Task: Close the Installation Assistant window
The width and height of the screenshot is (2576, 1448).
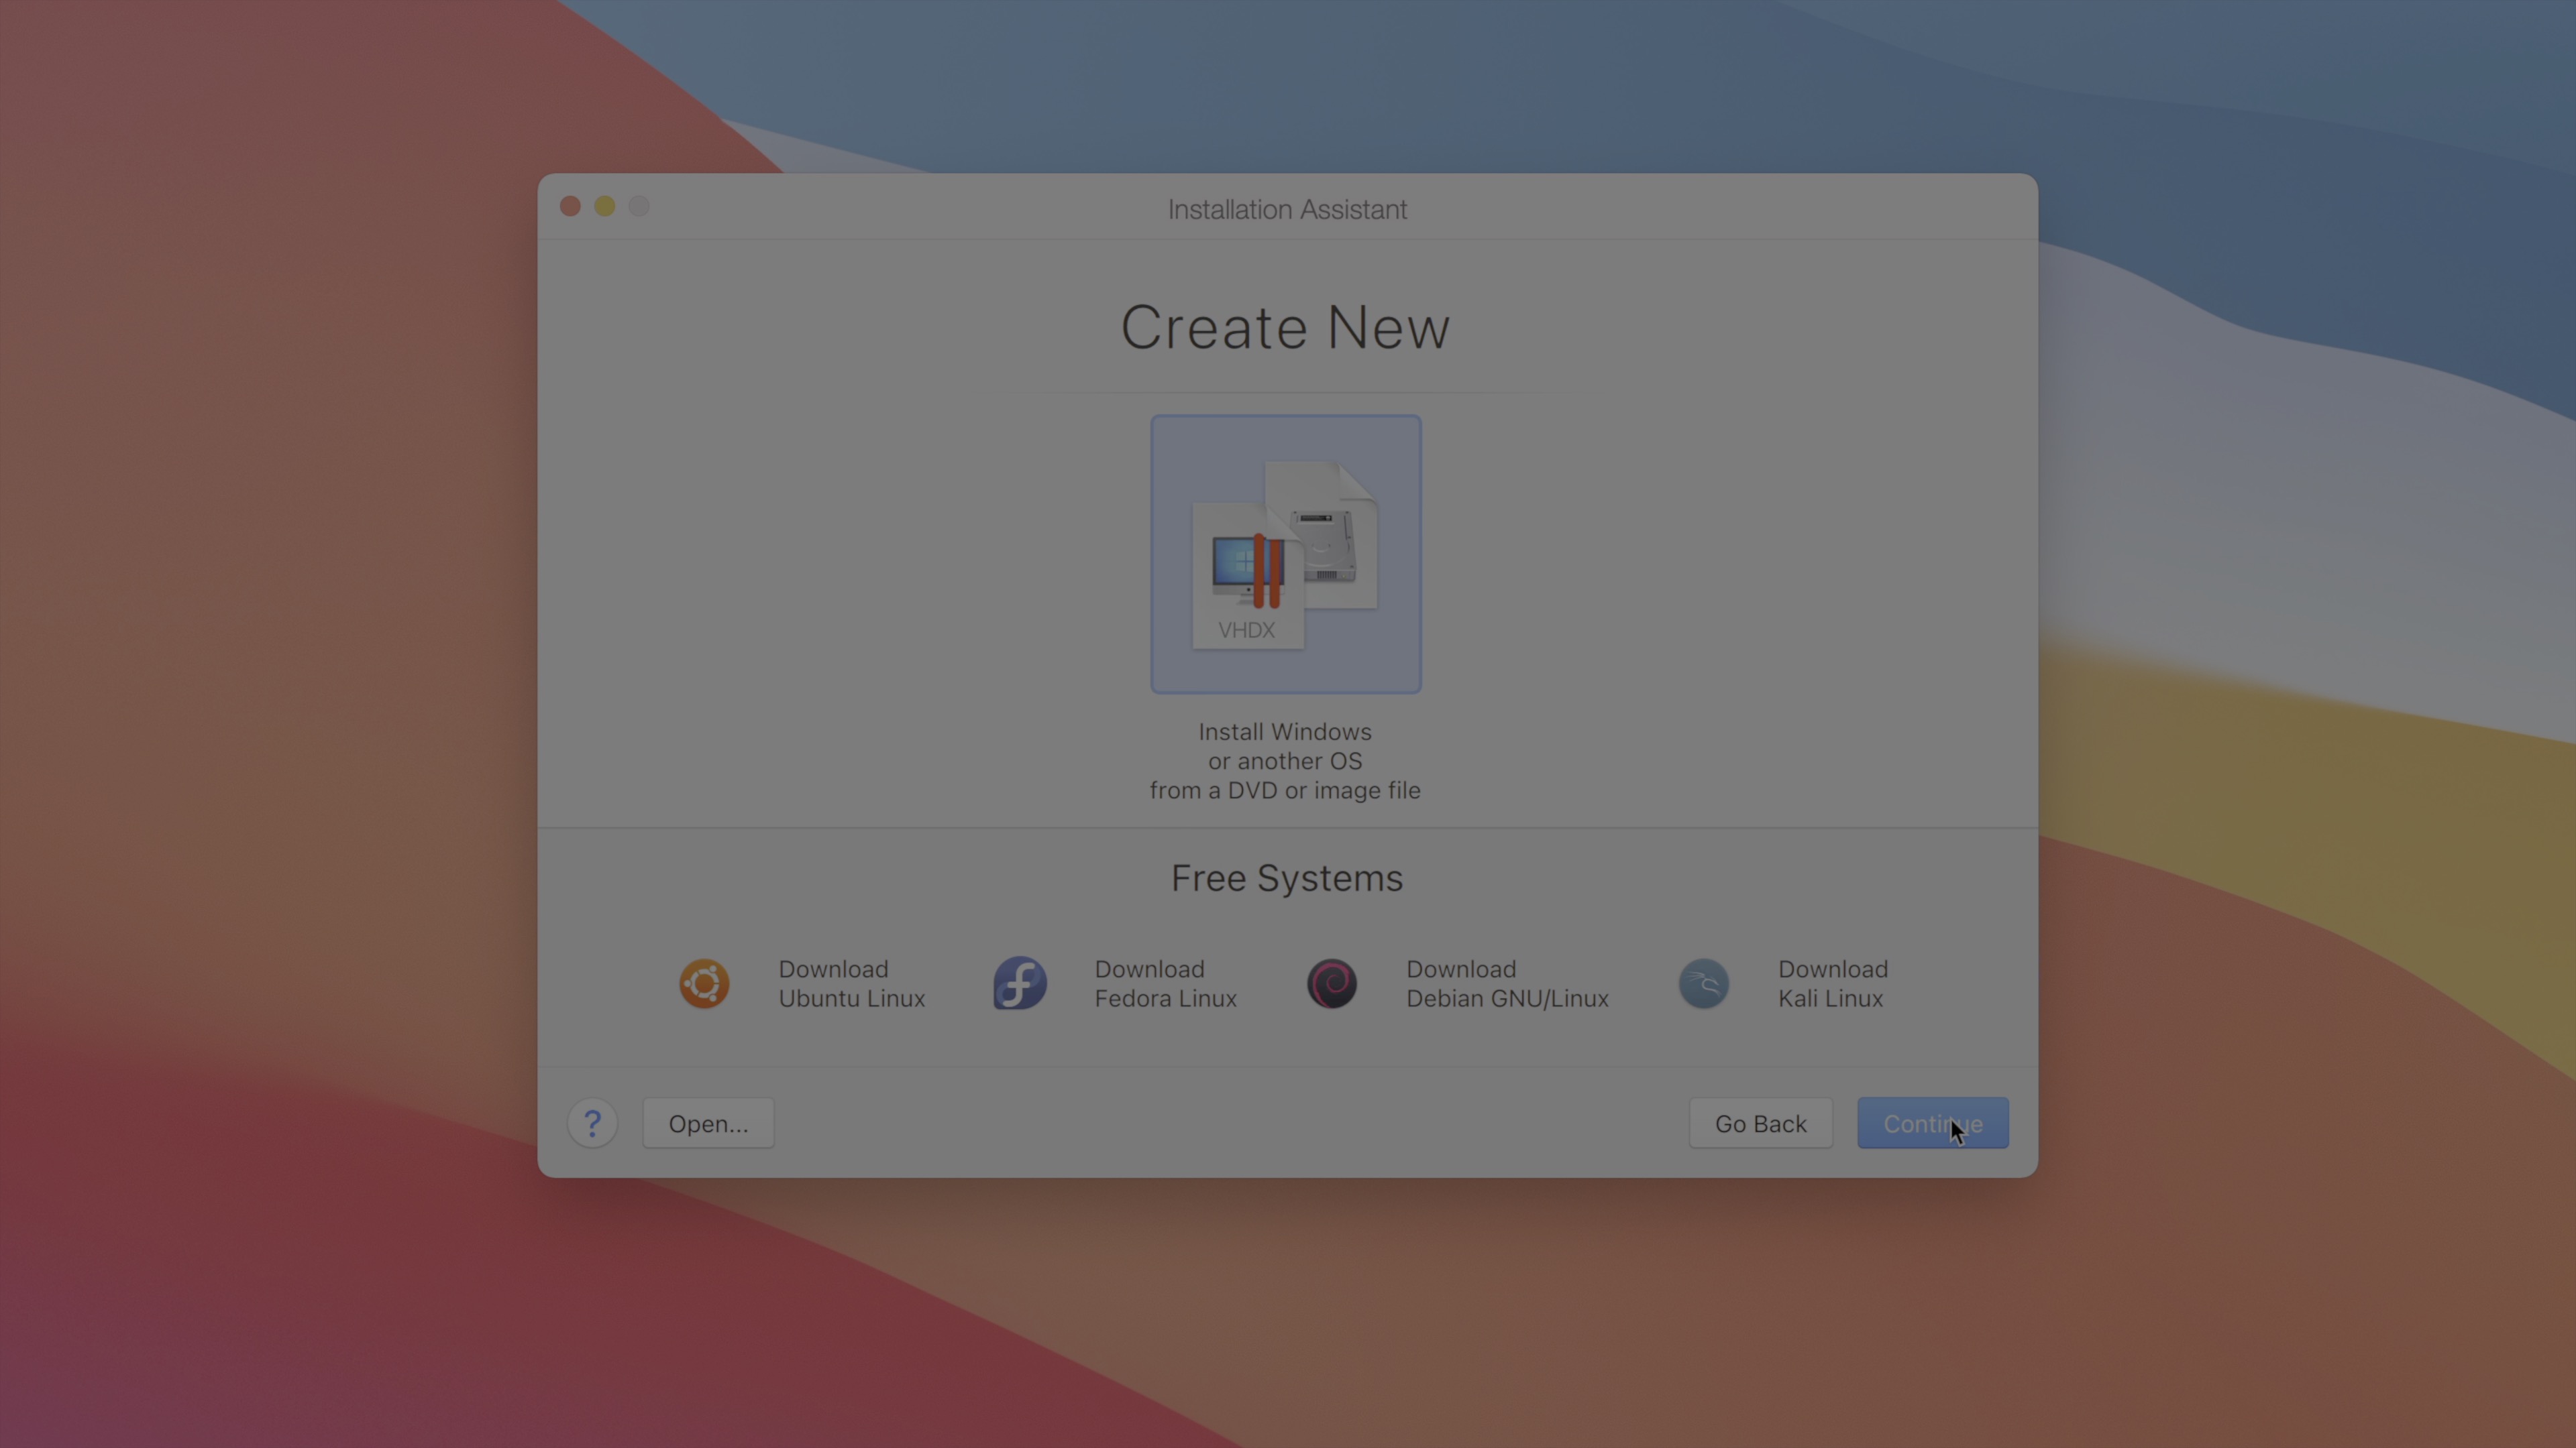Action: (x=570, y=207)
